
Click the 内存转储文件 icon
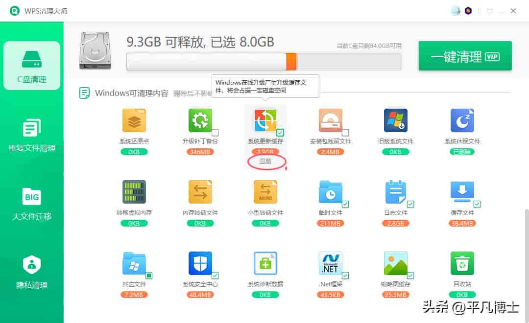(x=200, y=192)
